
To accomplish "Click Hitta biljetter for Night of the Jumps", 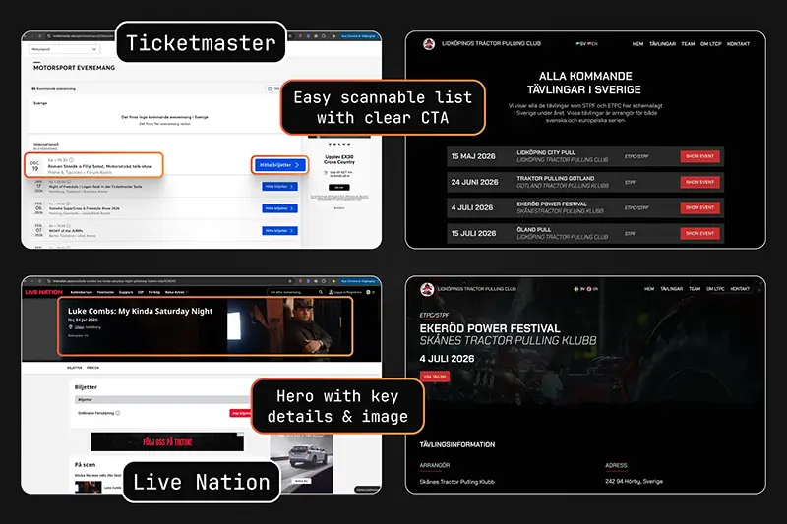I will coord(279,231).
